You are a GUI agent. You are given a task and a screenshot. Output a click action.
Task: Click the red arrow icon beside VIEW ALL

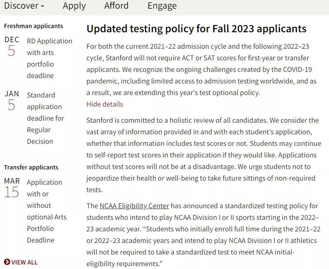7,262
